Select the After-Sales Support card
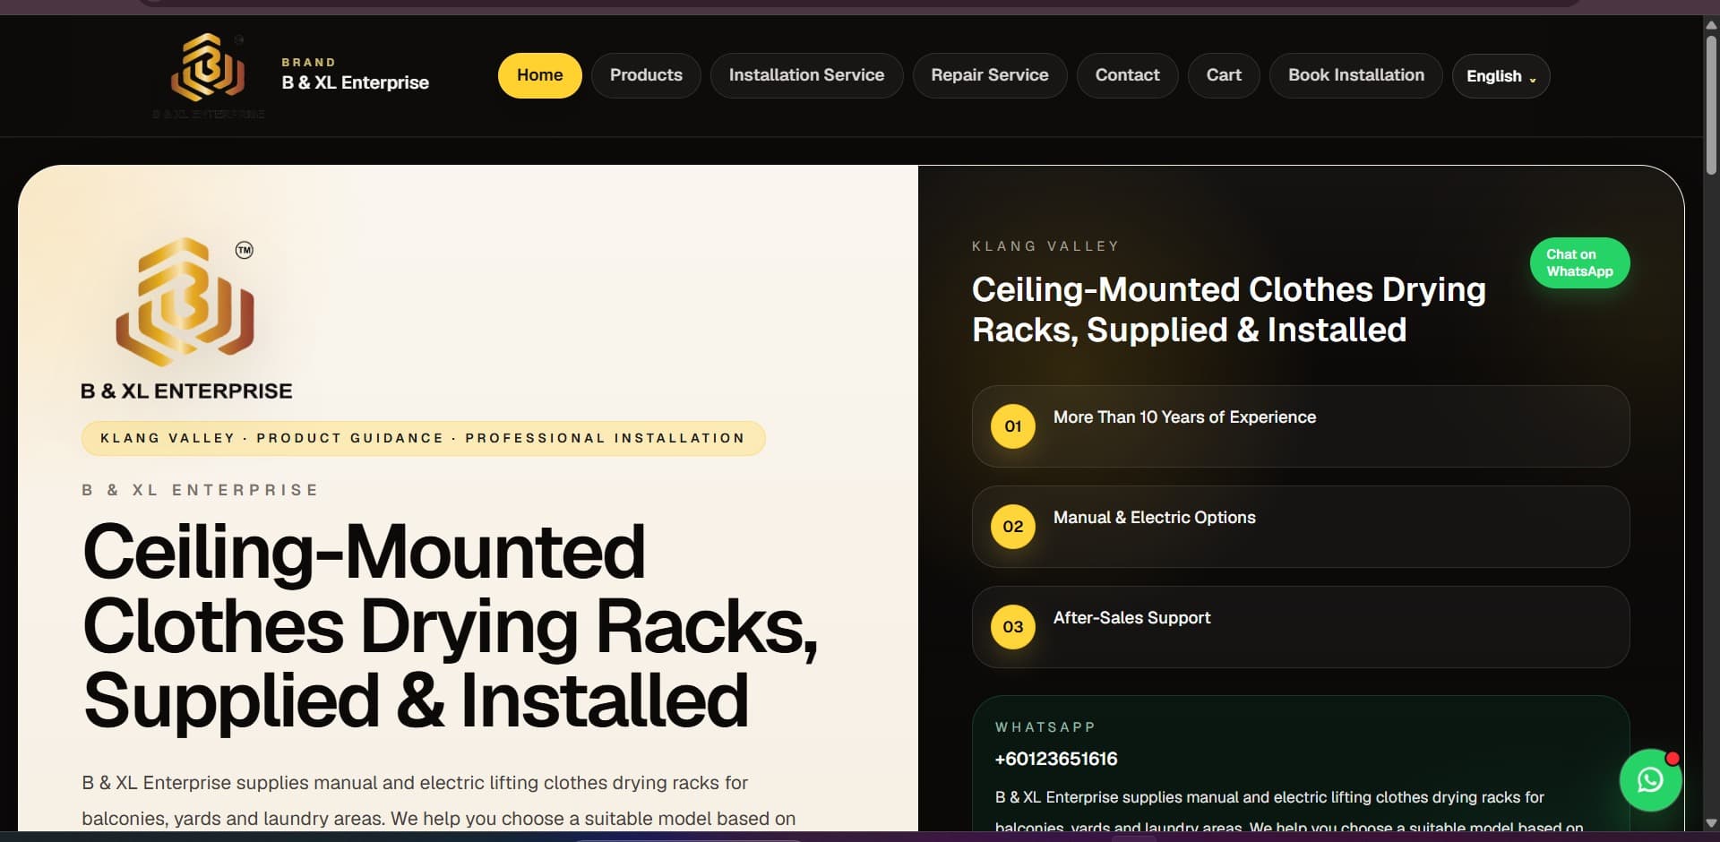 [1300, 627]
